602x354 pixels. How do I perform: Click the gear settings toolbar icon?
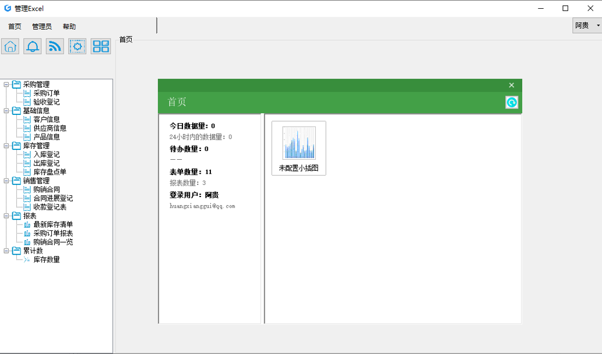(78, 47)
